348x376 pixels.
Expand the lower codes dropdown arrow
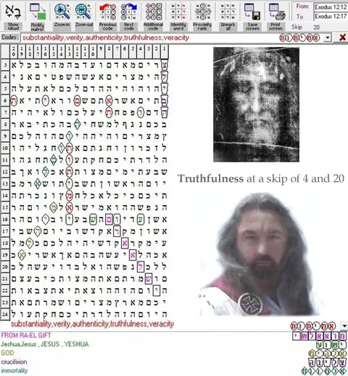click(344, 326)
